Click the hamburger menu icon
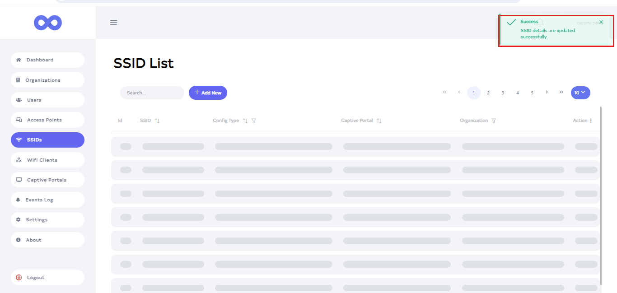Image resolution: width=617 pixels, height=293 pixels. pyautogui.click(x=114, y=23)
